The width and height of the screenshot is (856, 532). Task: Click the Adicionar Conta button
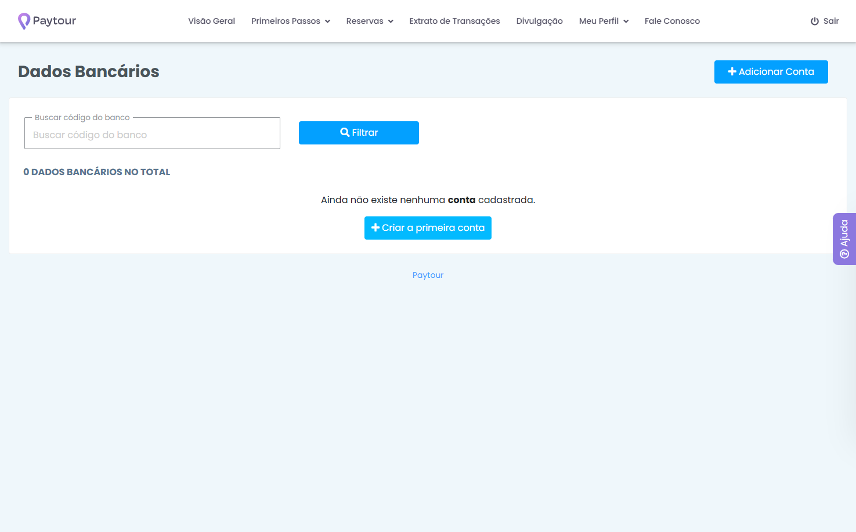pos(771,72)
